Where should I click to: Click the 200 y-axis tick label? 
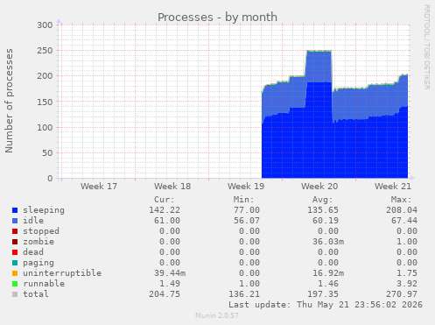coord(45,76)
